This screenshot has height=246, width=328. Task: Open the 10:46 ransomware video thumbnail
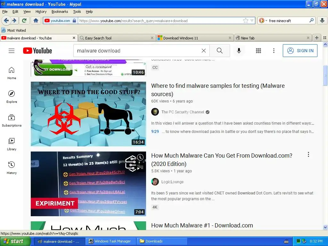88,68
